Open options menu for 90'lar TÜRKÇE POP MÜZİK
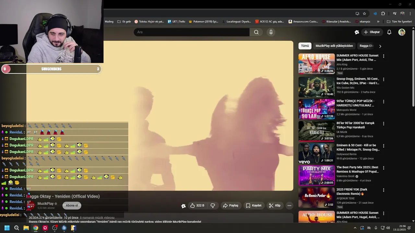The image size is (415, 233). tap(384, 102)
